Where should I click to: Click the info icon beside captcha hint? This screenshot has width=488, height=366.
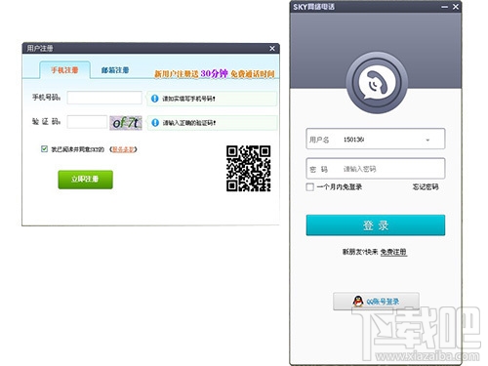[x=155, y=123]
